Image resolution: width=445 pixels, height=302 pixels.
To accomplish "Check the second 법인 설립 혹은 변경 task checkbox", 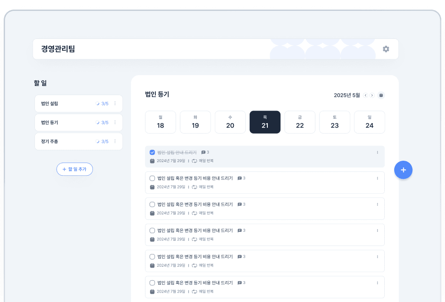I will coord(152,178).
